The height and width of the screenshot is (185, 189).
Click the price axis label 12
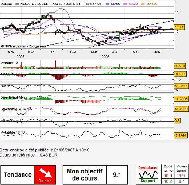click(177, 12)
